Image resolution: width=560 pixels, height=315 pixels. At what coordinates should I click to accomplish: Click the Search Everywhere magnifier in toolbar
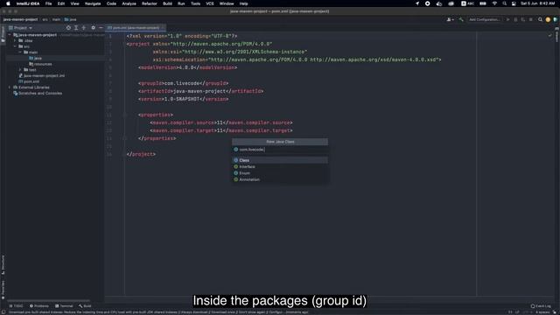pyautogui.click(x=540, y=19)
